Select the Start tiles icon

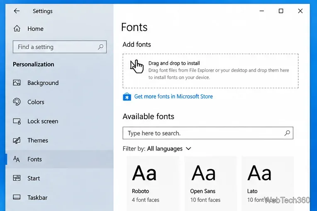tap(17, 178)
